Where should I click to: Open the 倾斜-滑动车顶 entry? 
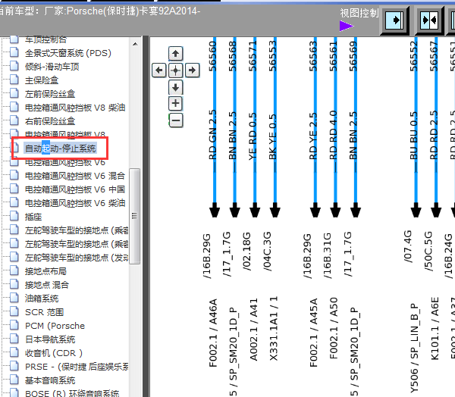pyautogui.click(x=52, y=67)
